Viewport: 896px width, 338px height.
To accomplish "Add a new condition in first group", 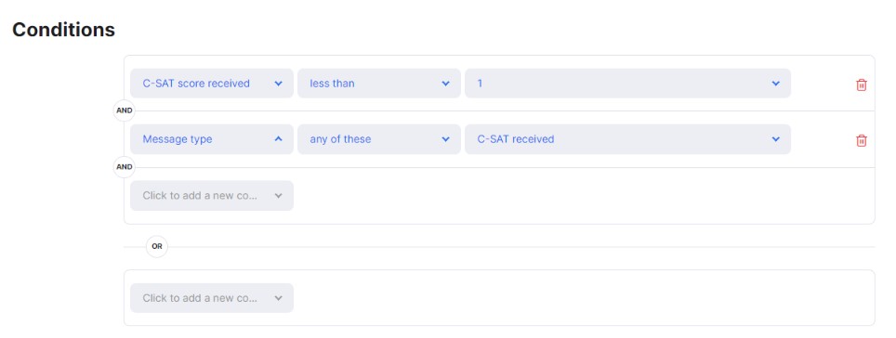I will (x=212, y=195).
